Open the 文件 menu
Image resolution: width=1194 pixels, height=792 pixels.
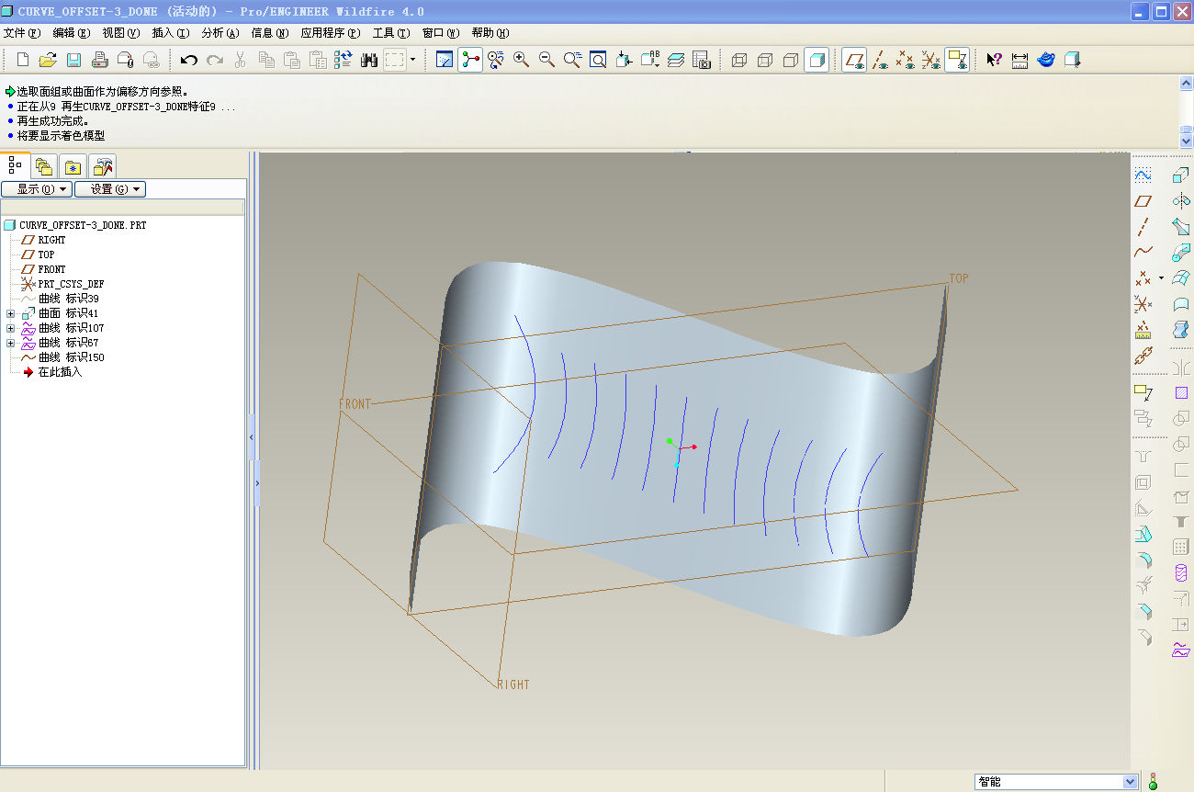[22, 33]
